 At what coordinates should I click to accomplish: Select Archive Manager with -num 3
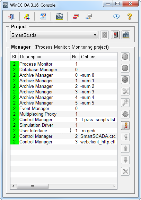pyautogui.click(x=64, y=92)
